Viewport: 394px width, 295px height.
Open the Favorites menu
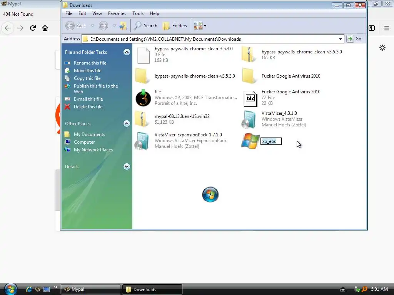point(117,13)
